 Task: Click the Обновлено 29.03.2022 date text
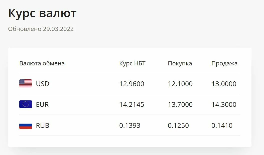coord(41,29)
